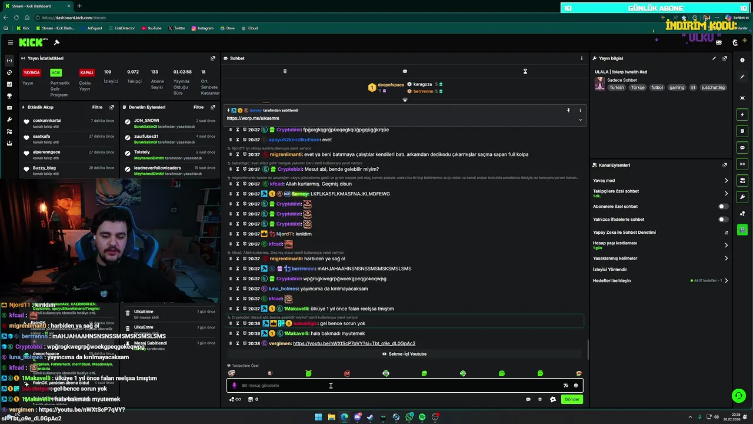Viewport: 753px width, 424px height.
Task: Toggle Yalnızca ifadelerle sohbet switch
Action: pos(723,220)
